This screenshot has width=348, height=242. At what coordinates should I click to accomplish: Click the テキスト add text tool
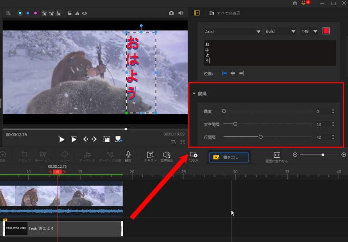tap(150, 156)
